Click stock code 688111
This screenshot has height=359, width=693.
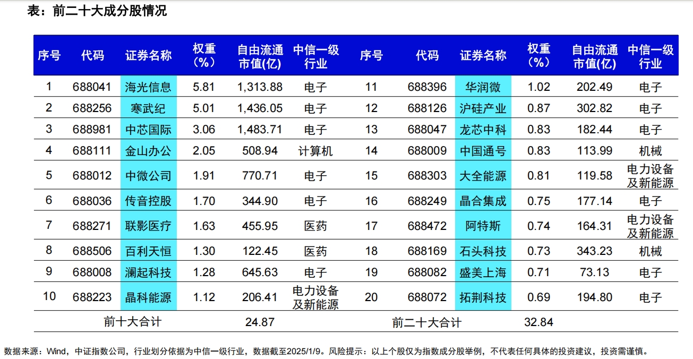pyautogui.click(x=92, y=151)
